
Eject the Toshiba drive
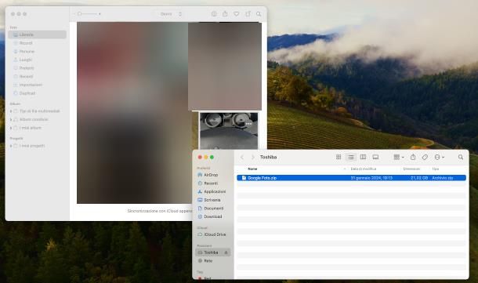[x=226, y=252]
